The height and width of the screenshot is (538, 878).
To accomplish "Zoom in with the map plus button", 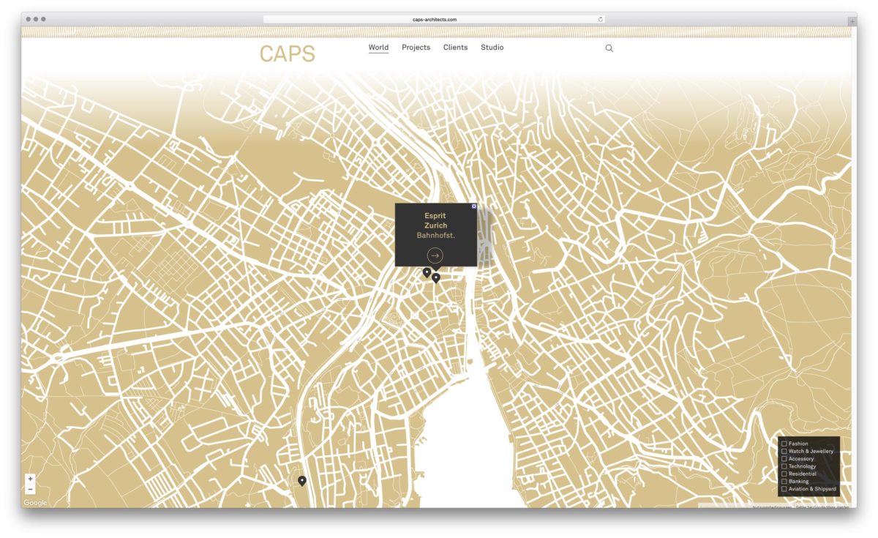I will (x=30, y=479).
